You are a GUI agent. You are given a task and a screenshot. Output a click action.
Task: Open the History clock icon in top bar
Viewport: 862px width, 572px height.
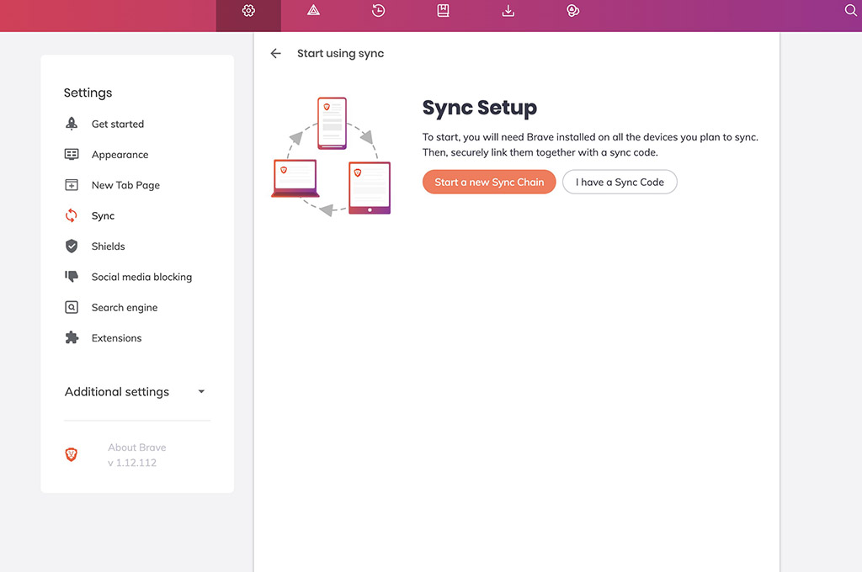pyautogui.click(x=378, y=11)
